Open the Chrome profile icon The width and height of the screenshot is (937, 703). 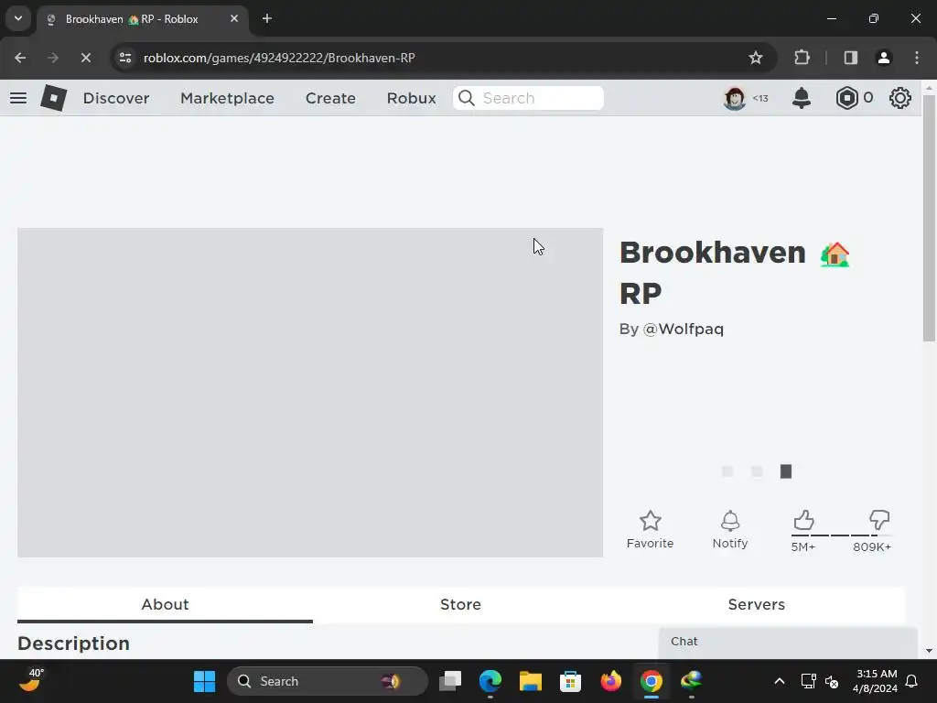coord(883,58)
